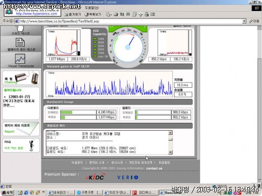
Task: Click the results box scroll down arrow
Action: coord(170,152)
